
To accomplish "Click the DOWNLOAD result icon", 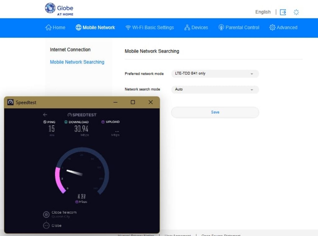I will point(66,122).
